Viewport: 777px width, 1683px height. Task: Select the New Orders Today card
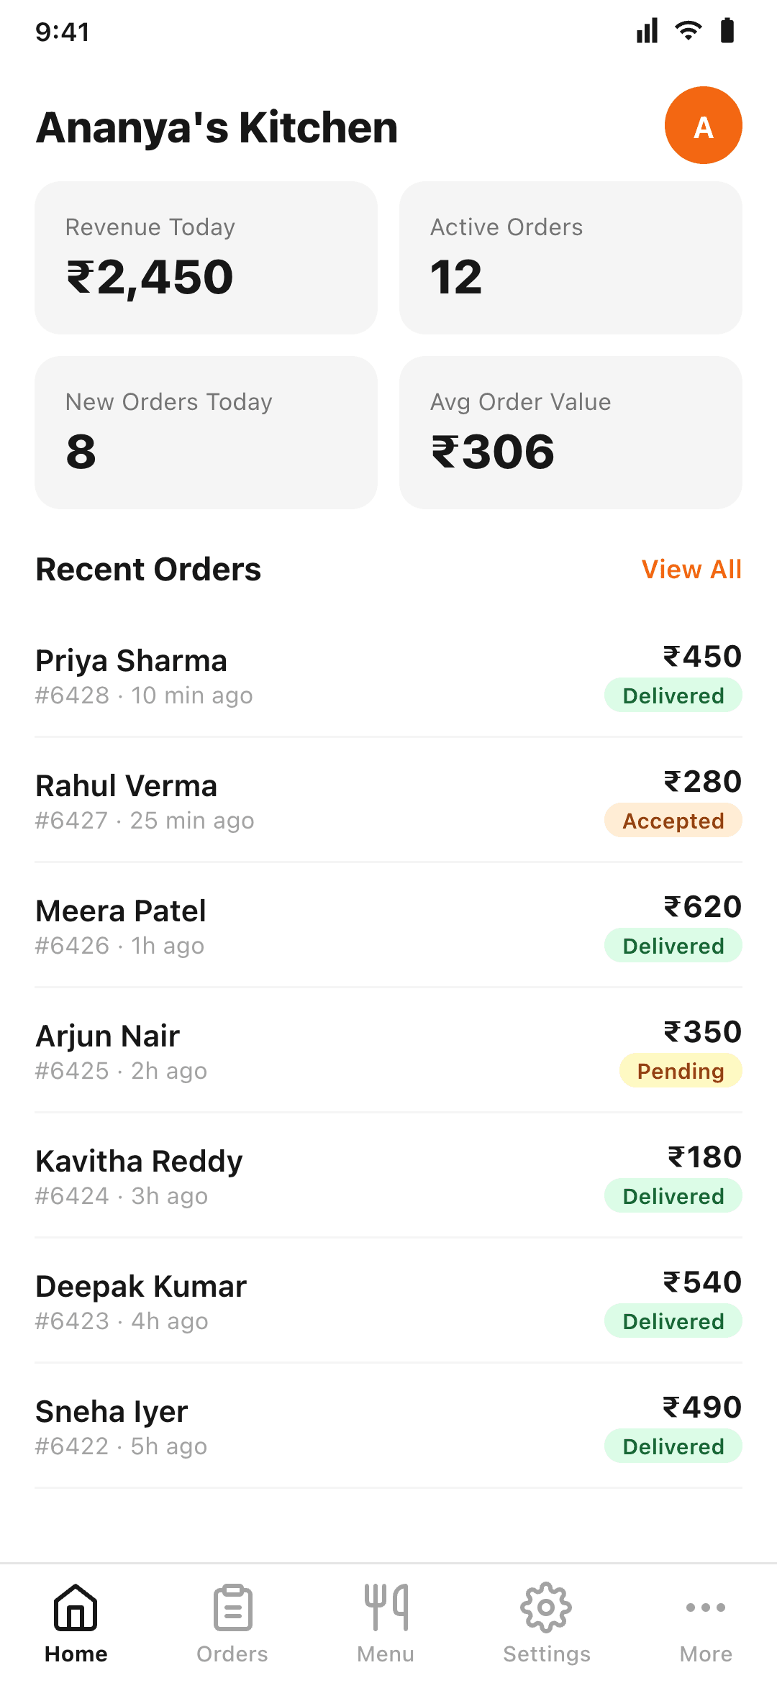pyautogui.click(x=206, y=432)
